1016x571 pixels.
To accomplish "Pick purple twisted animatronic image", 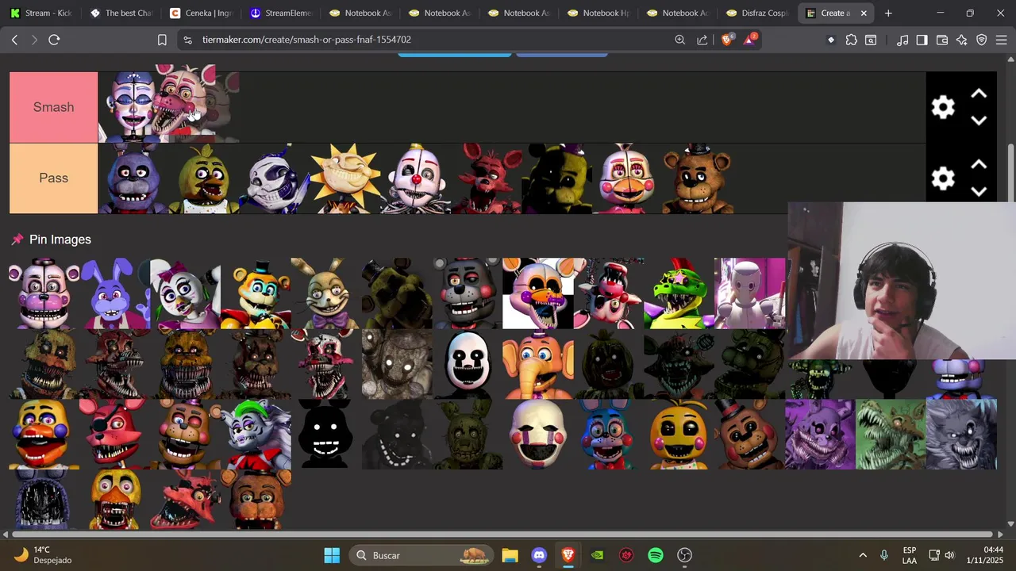I will (820, 435).
